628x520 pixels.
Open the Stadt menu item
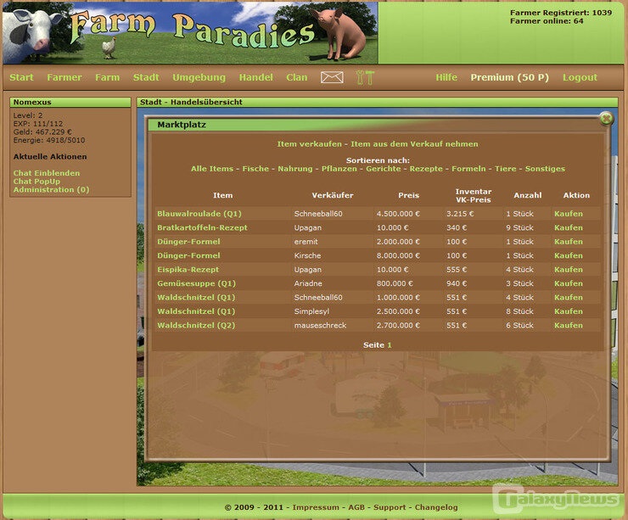[x=146, y=77]
